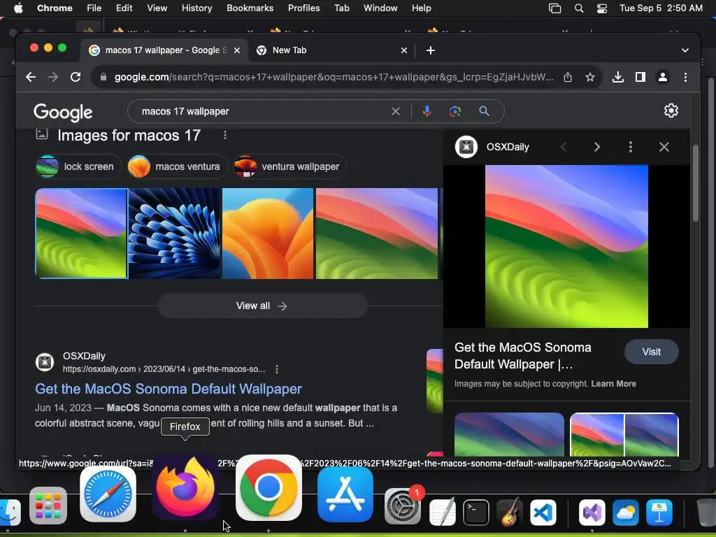
Task: Launch Firefox from the dock
Action: tap(185, 487)
